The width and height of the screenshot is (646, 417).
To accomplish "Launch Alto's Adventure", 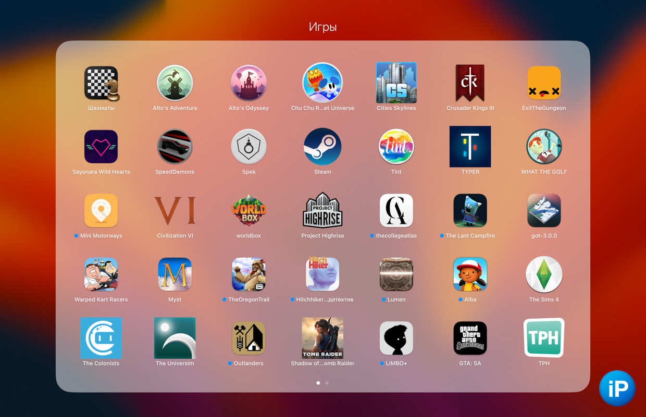I will 175,83.
